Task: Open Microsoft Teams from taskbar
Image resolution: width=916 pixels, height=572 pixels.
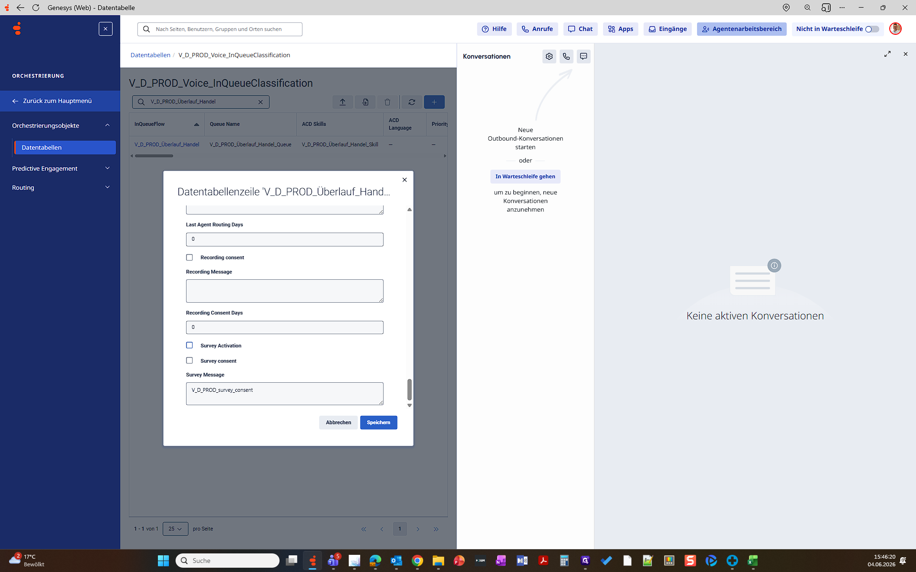Action: (333, 561)
